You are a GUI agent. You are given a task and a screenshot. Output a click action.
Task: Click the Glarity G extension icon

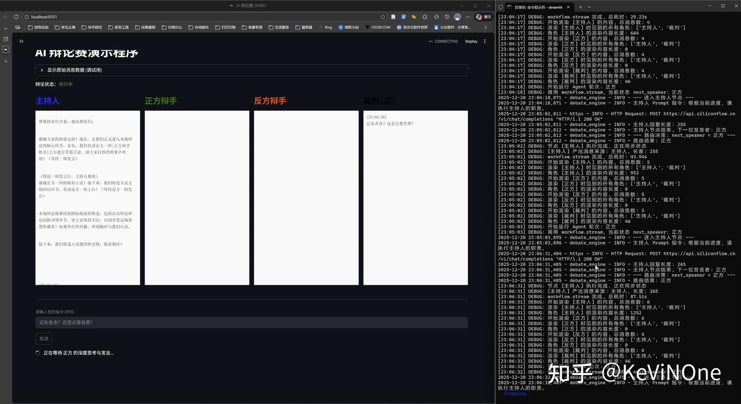425,16
